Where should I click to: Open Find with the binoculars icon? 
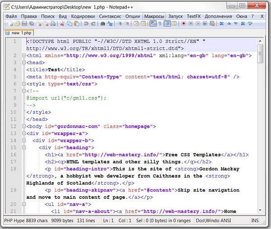click(x=103, y=23)
